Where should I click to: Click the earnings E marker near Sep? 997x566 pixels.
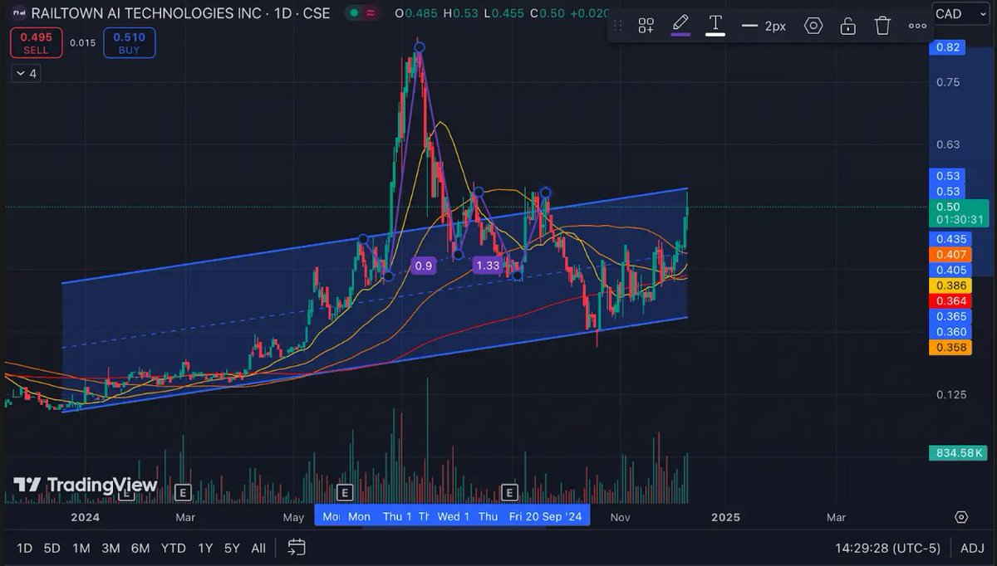point(510,491)
